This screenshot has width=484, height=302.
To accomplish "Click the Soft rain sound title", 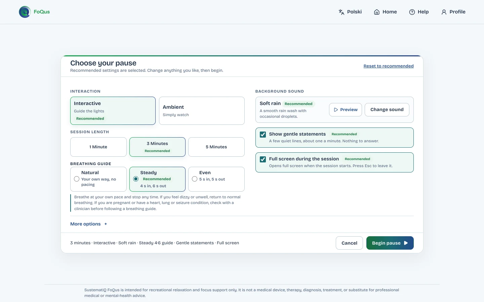I will pos(270,103).
